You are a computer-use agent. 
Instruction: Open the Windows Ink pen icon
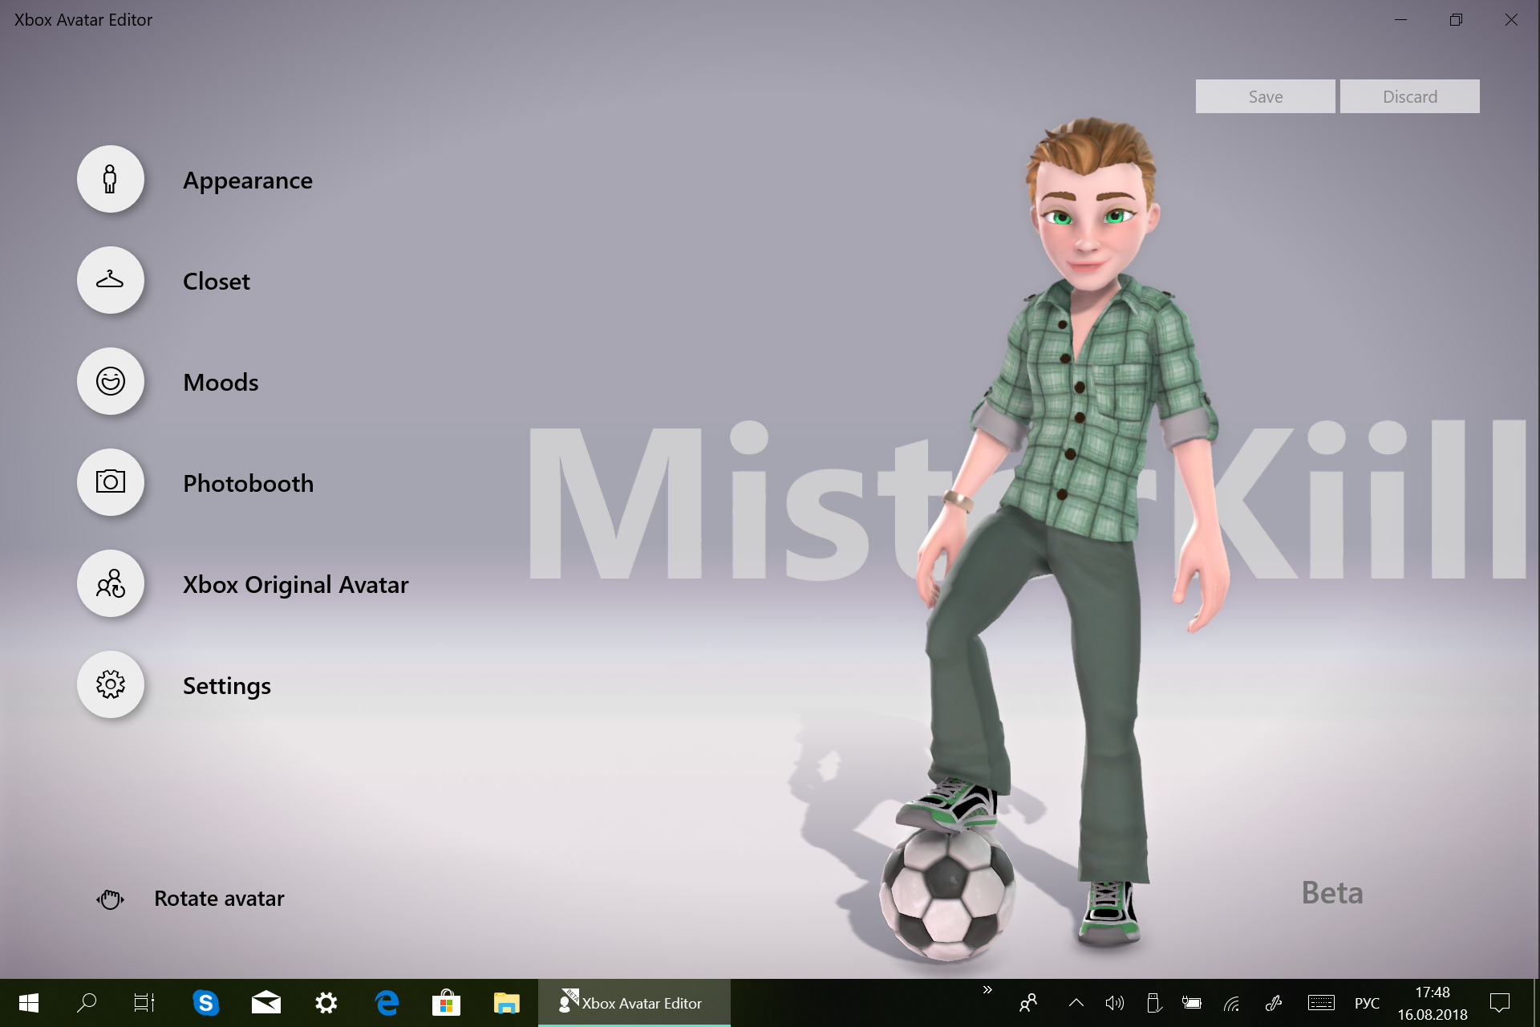[1274, 1003]
